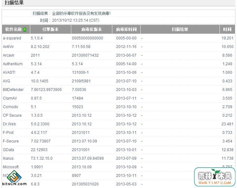Click virus database version 201306071432
Image resolution: width=237 pixels, height=188 pixels.
click(x=85, y=55)
